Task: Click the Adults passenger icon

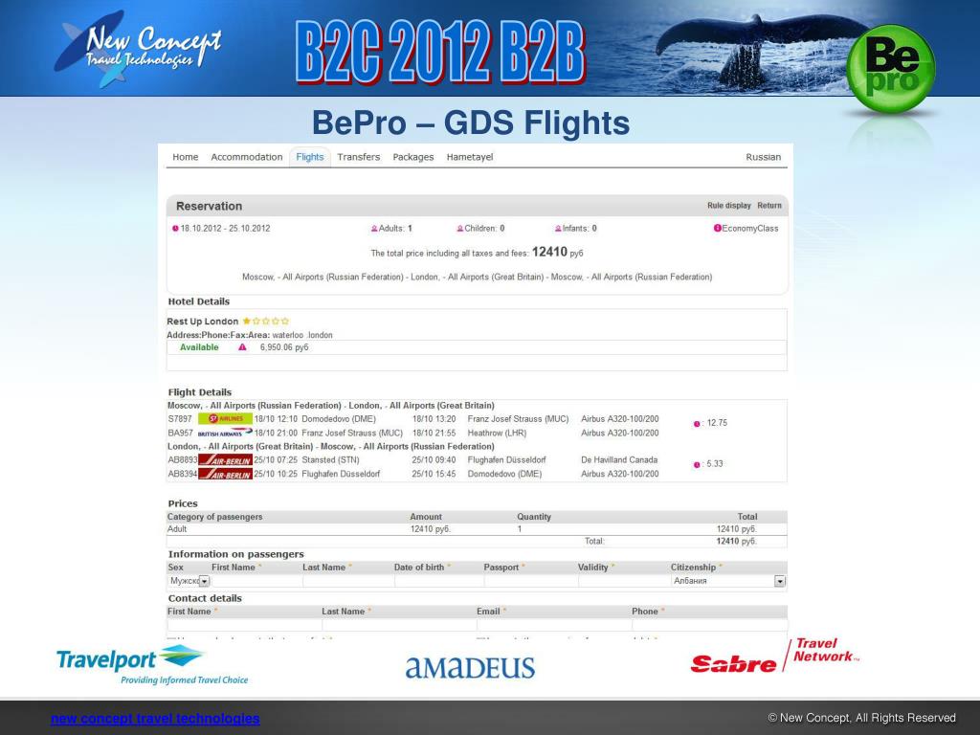Action: (x=374, y=229)
